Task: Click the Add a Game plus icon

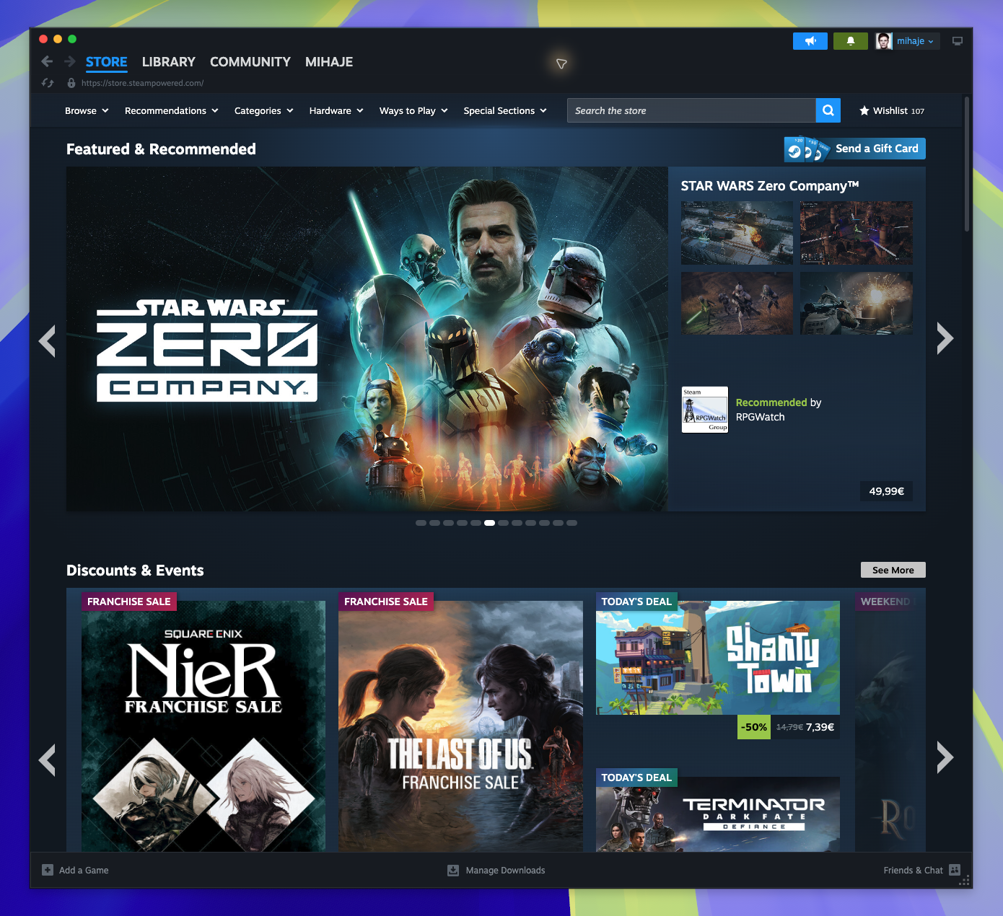Action: 48,870
